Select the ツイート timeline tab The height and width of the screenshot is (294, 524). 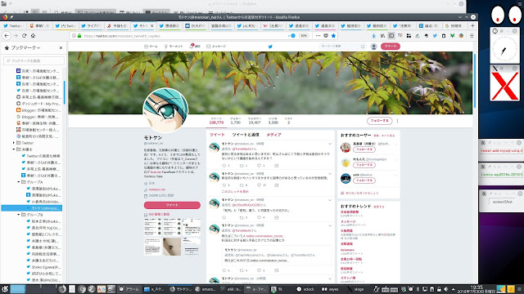[x=217, y=135]
